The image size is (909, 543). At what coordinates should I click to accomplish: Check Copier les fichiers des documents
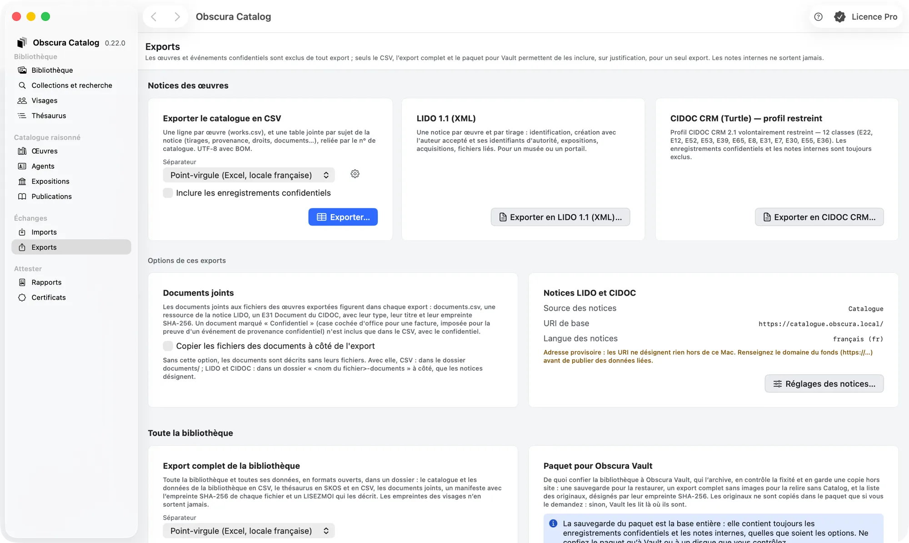click(168, 346)
